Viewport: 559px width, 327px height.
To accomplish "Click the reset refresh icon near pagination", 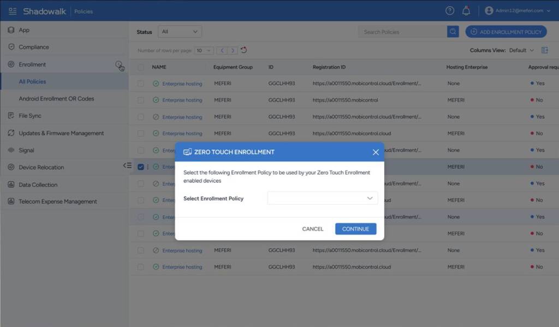I will coord(244,50).
